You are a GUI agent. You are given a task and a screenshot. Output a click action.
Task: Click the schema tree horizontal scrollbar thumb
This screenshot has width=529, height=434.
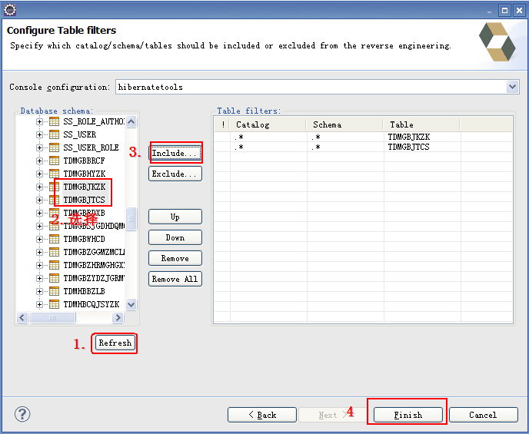pos(52,317)
